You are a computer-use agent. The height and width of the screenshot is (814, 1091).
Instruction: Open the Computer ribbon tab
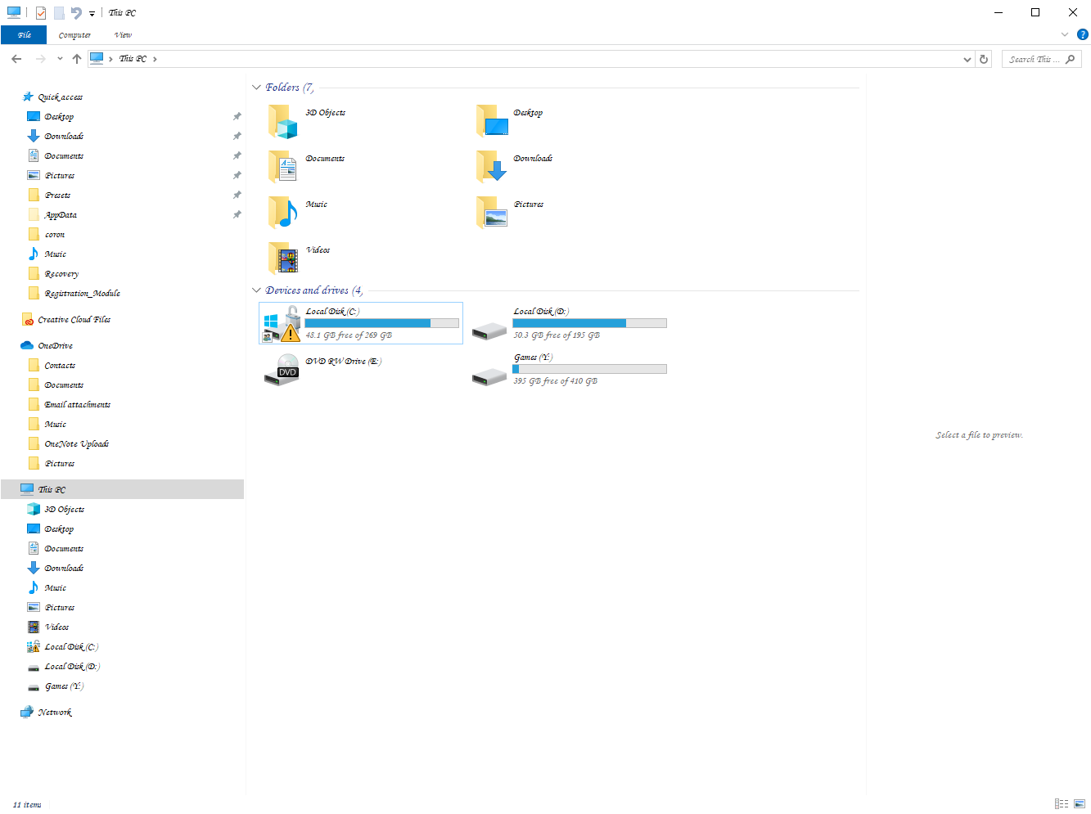[x=74, y=35]
